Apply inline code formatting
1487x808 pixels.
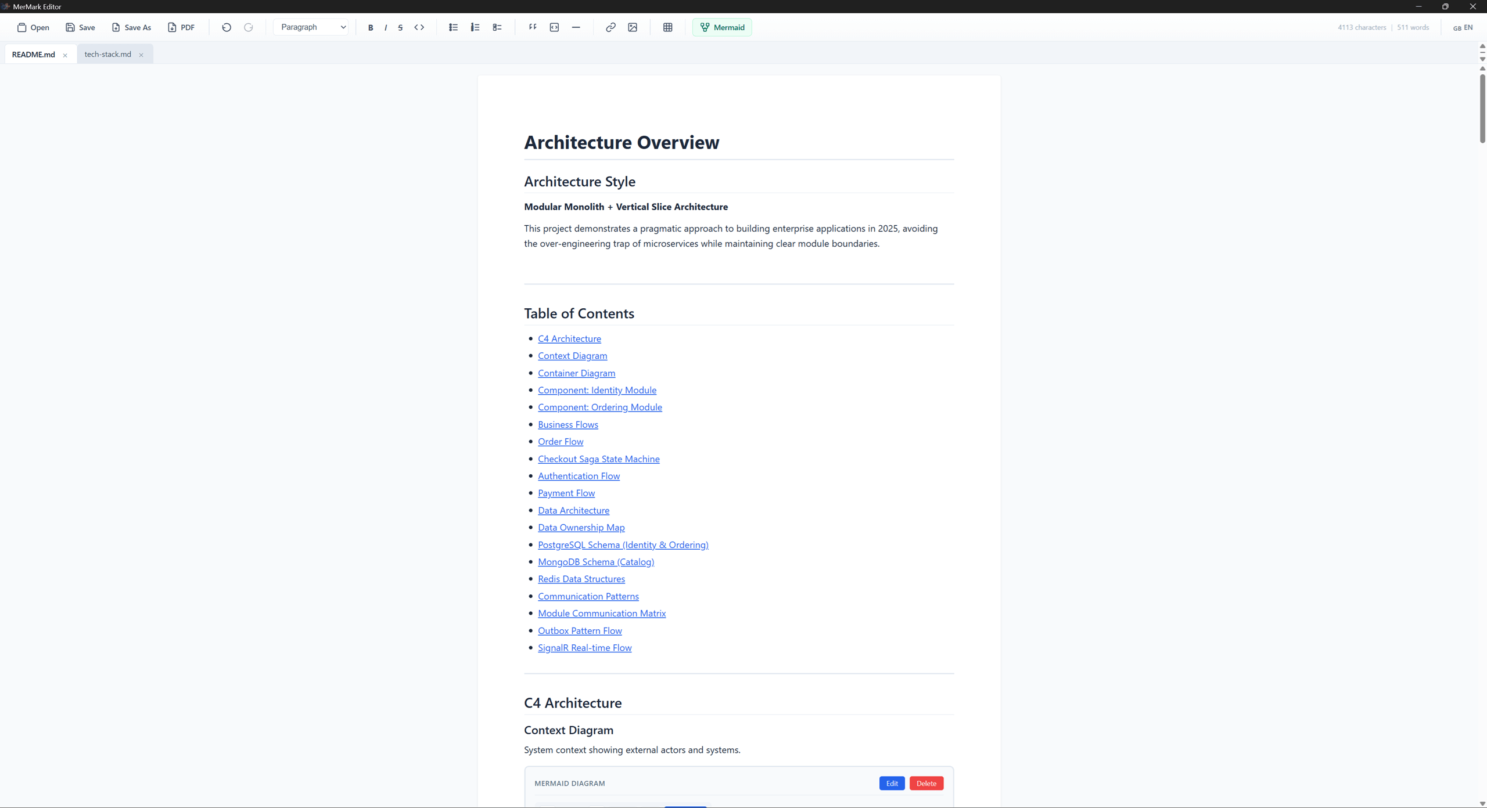point(419,27)
